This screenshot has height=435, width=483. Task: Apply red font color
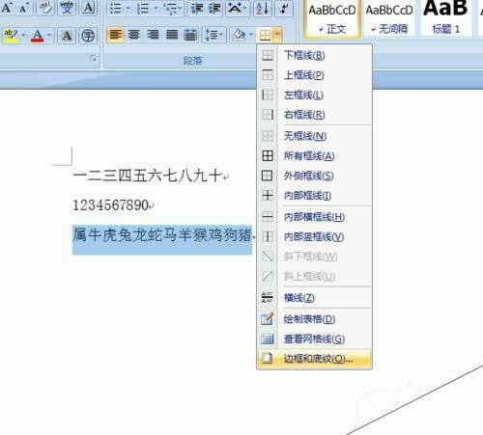[x=38, y=35]
